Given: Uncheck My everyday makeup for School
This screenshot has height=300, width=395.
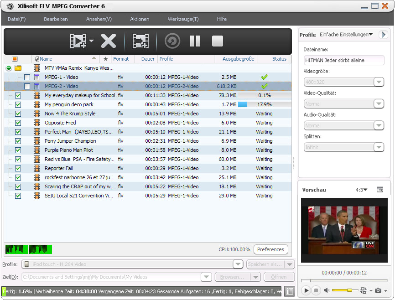Looking at the screenshot, I should pos(18,95).
